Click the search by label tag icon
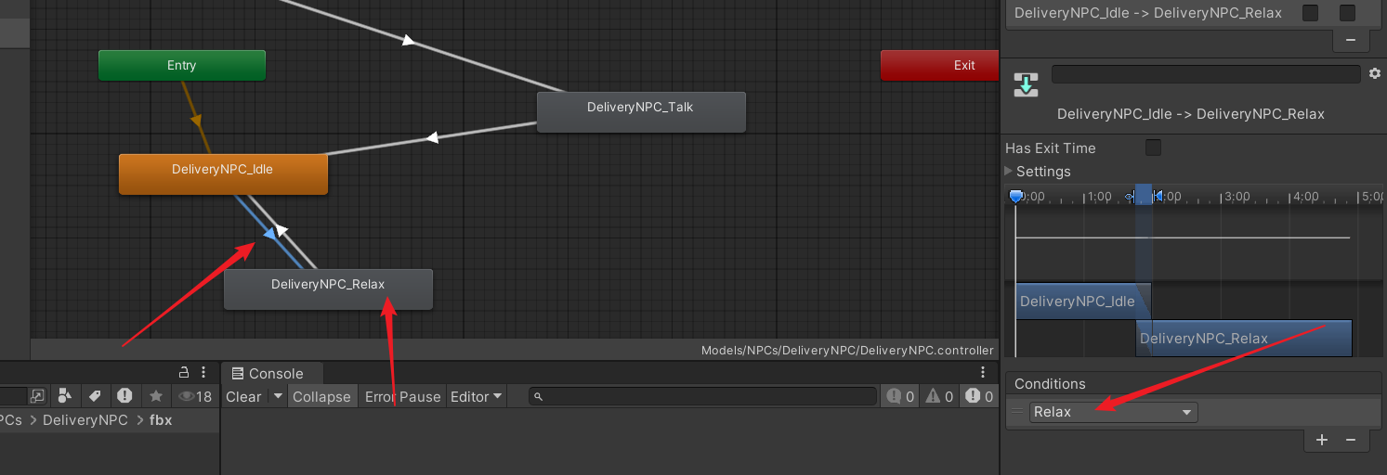1387x475 pixels. pyautogui.click(x=94, y=396)
